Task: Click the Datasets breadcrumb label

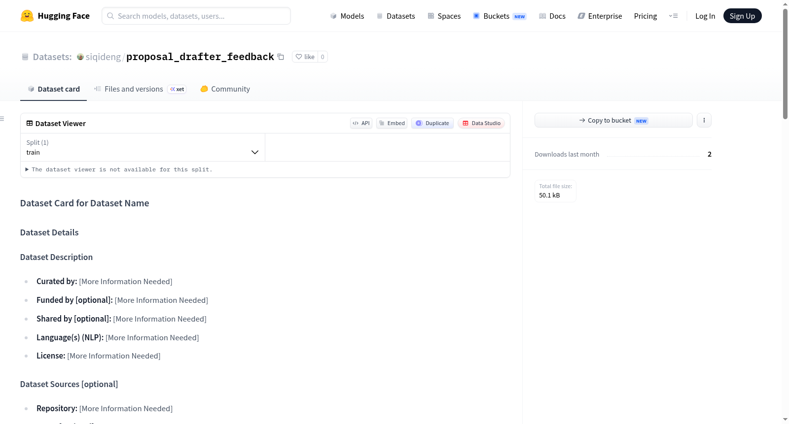Action: tap(52, 57)
